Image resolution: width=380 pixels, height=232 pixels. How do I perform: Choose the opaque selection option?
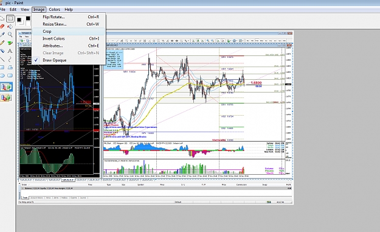tap(6, 87)
